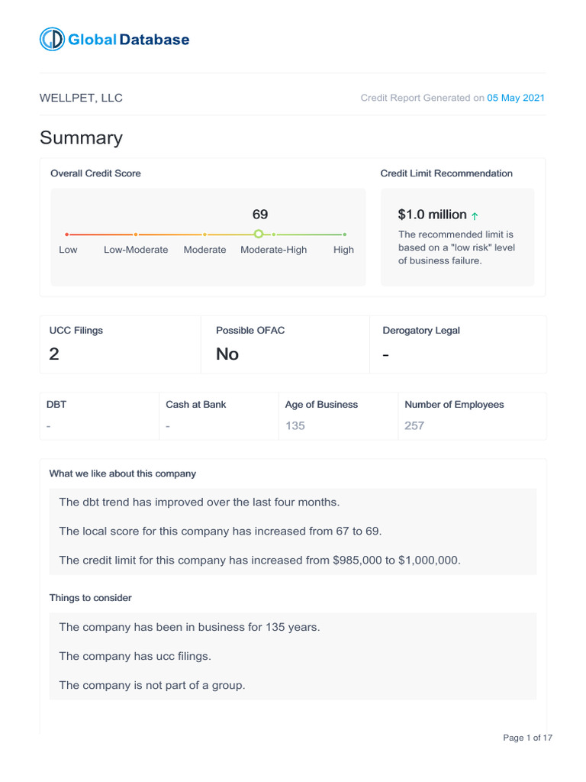Select the UCC Filings card

point(120,344)
